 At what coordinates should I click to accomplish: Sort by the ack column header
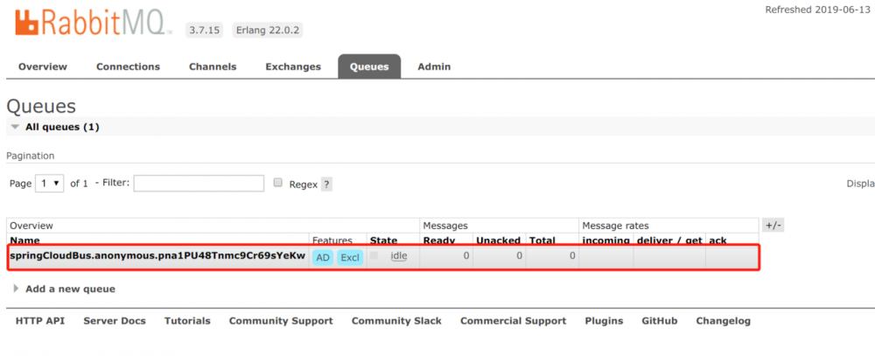(717, 241)
